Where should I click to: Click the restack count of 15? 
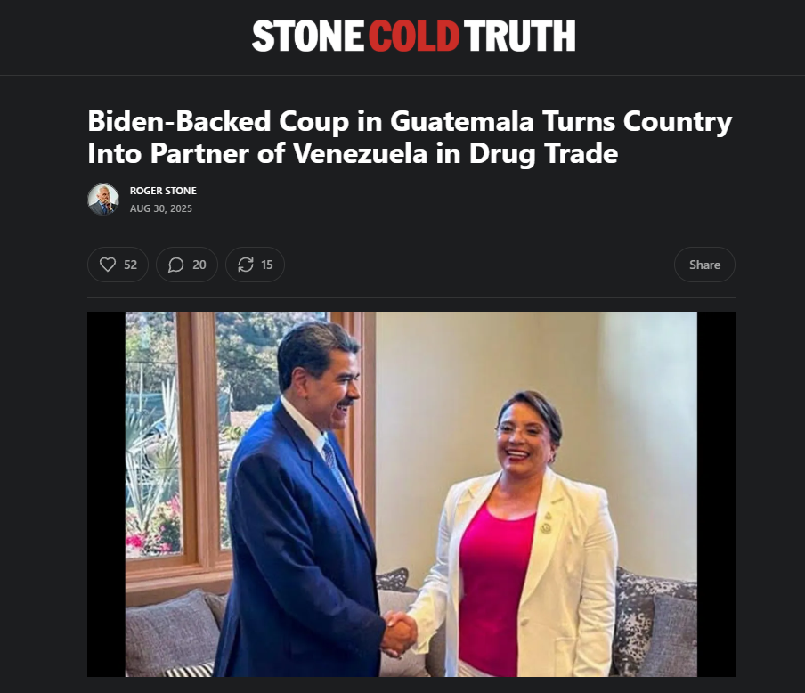click(x=267, y=265)
